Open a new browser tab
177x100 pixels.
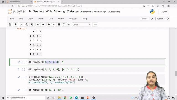[x=63, y=2]
